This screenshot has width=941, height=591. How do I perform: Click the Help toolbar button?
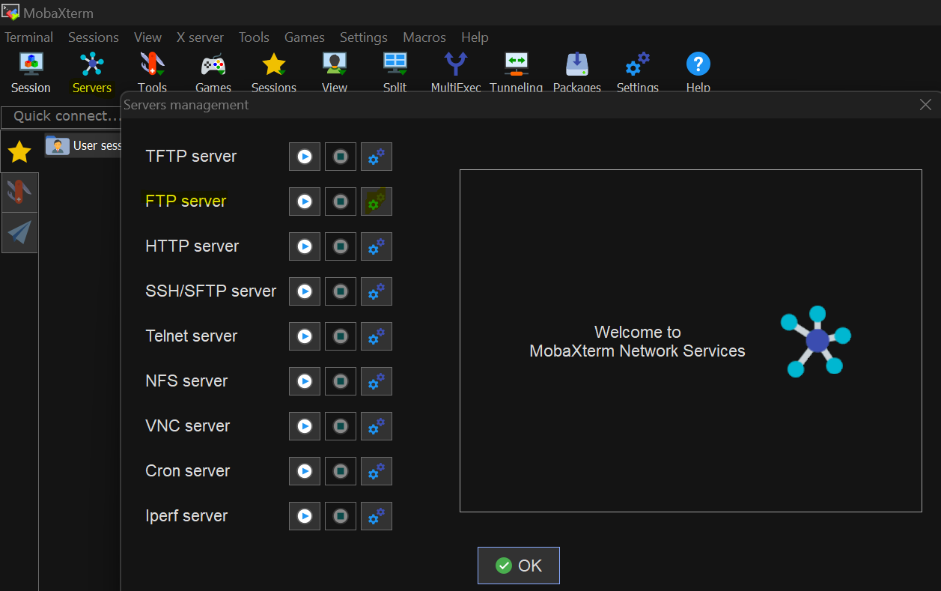click(698, 72)
